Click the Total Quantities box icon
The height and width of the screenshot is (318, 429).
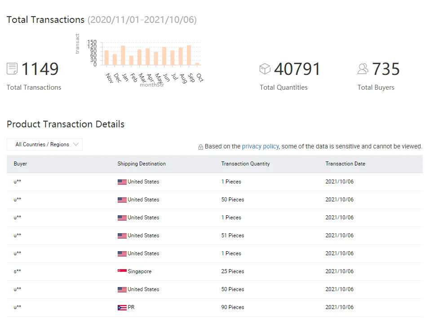pos(265,69)
